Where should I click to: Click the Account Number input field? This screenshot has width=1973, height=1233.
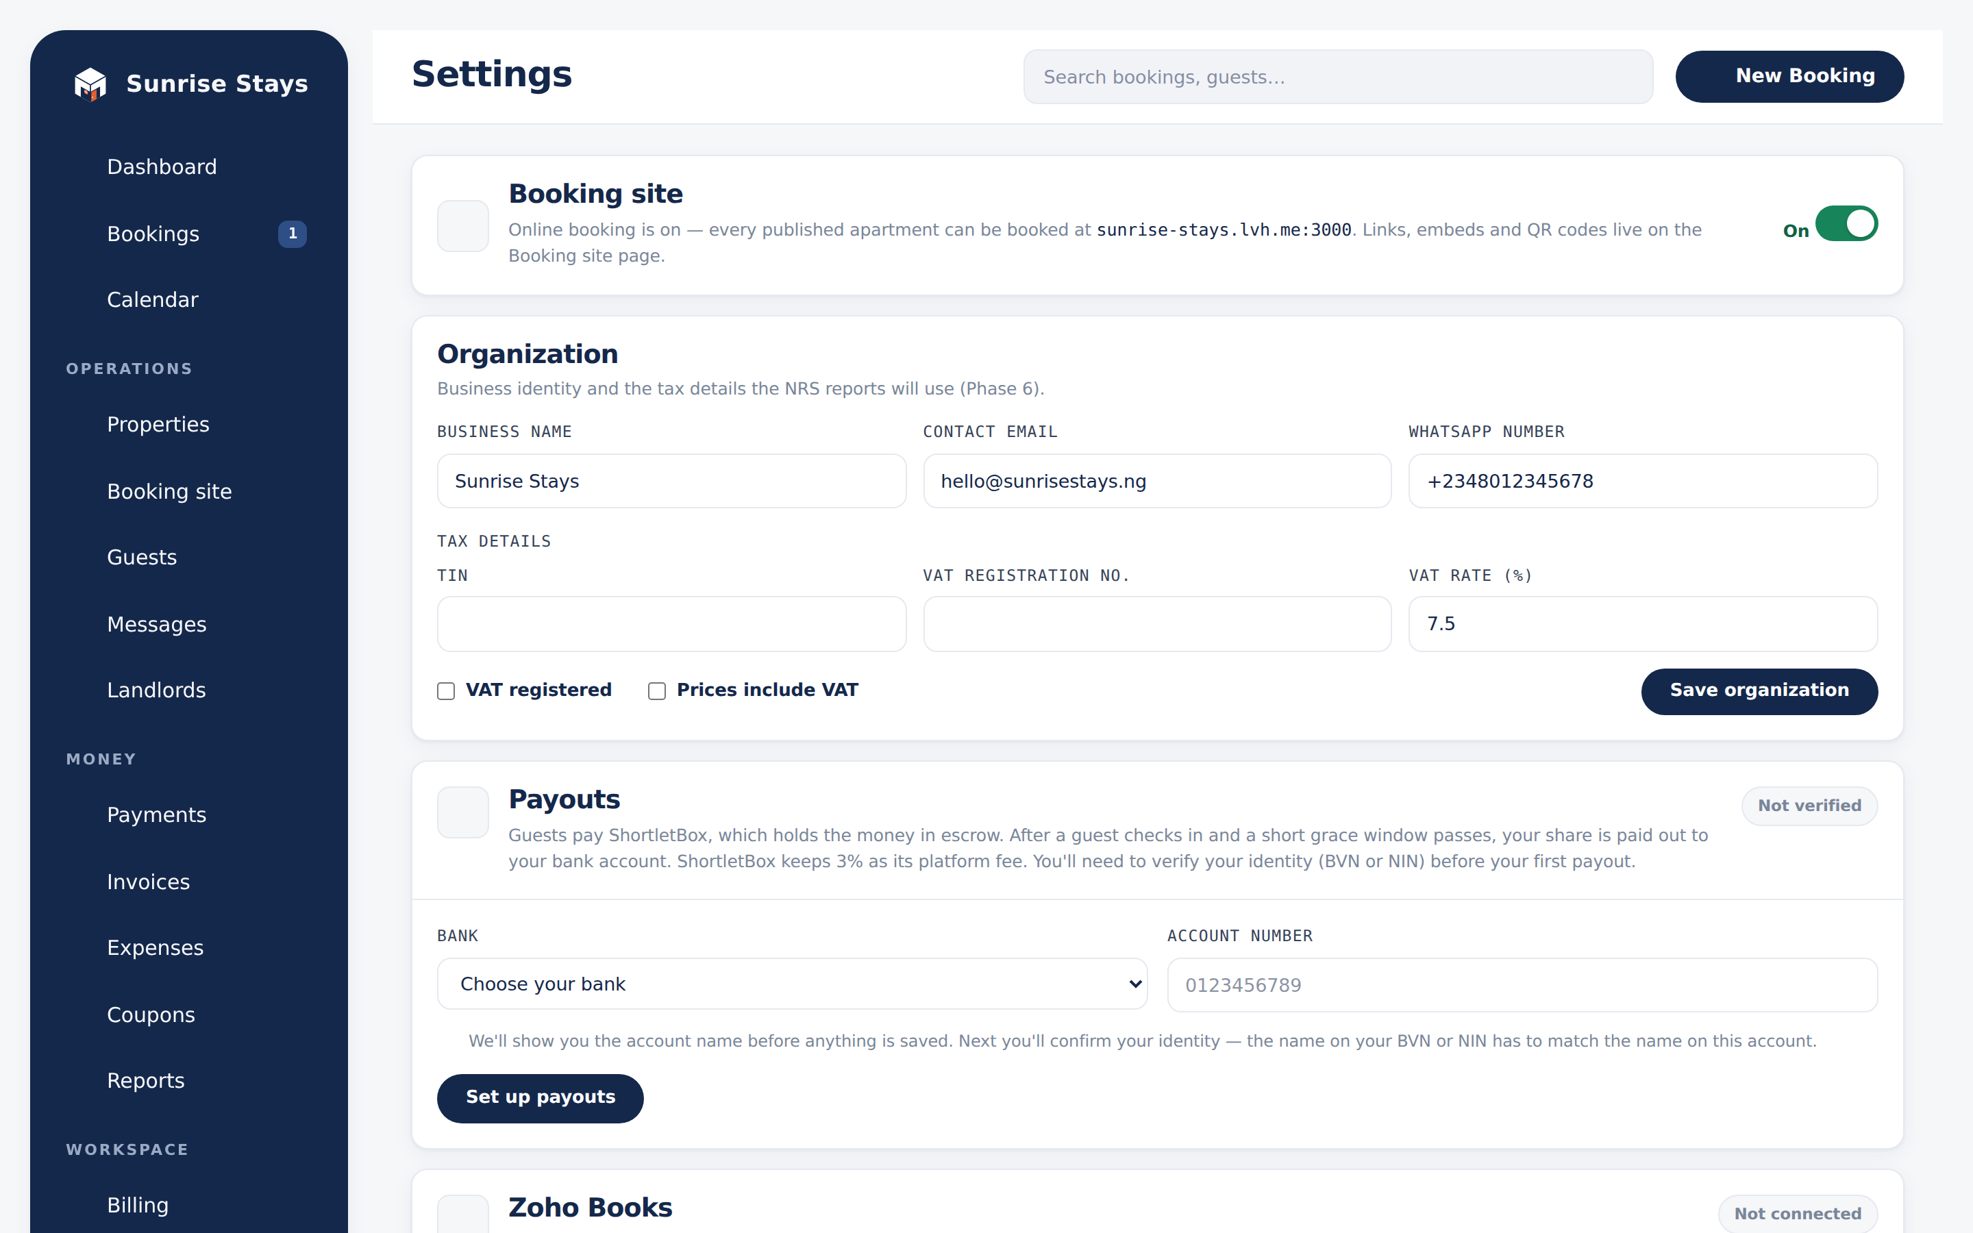pos(1522,986)
